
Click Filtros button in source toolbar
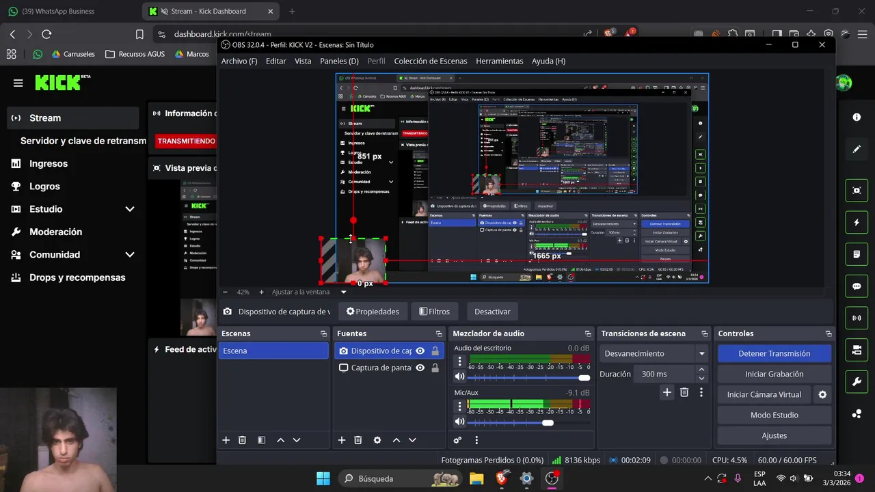(435, 312)
